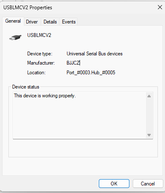Viewport: 165px width, 193px height.
Task: Click the USBLMCV2 device name heading
Action: 39,35
